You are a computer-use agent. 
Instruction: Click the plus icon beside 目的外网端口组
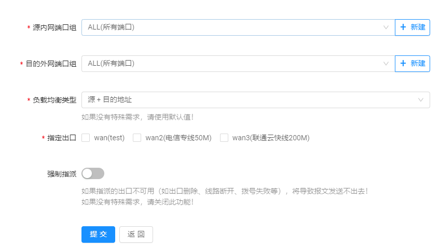pos(403,64)
